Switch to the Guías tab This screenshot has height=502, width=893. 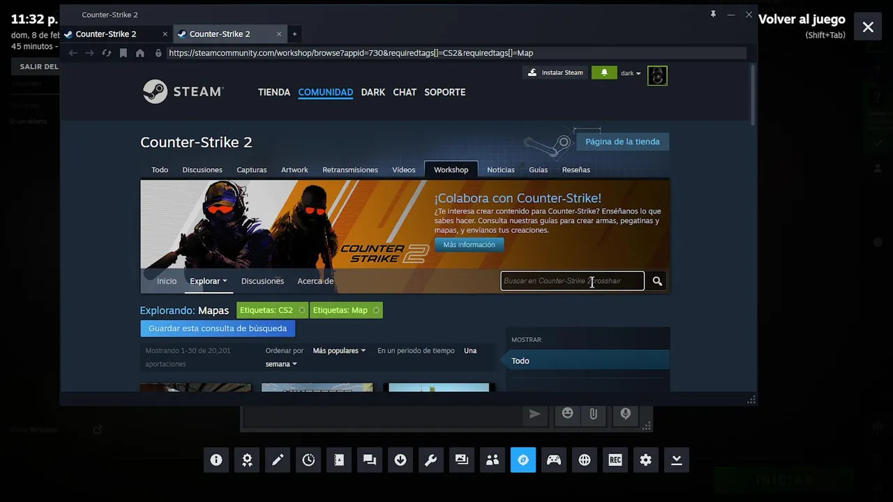[x=539, y=169]
